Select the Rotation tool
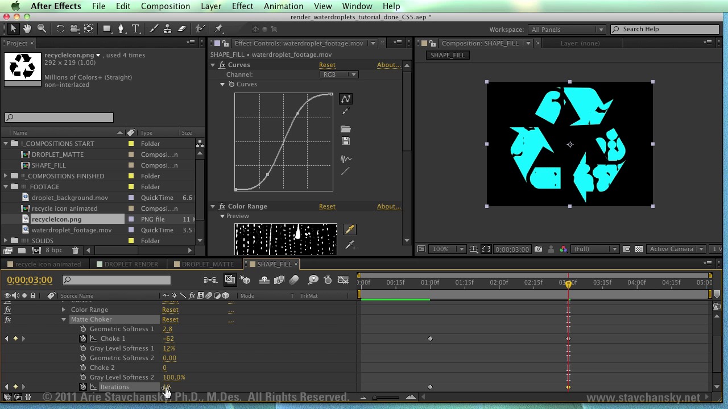The width and height of the screenshot is (728, 409). [x=60, y=28]
